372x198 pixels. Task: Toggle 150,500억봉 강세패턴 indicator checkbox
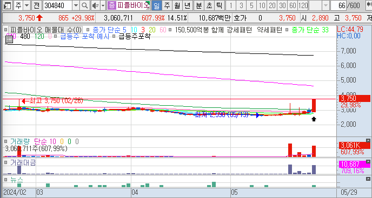[170, 30]
